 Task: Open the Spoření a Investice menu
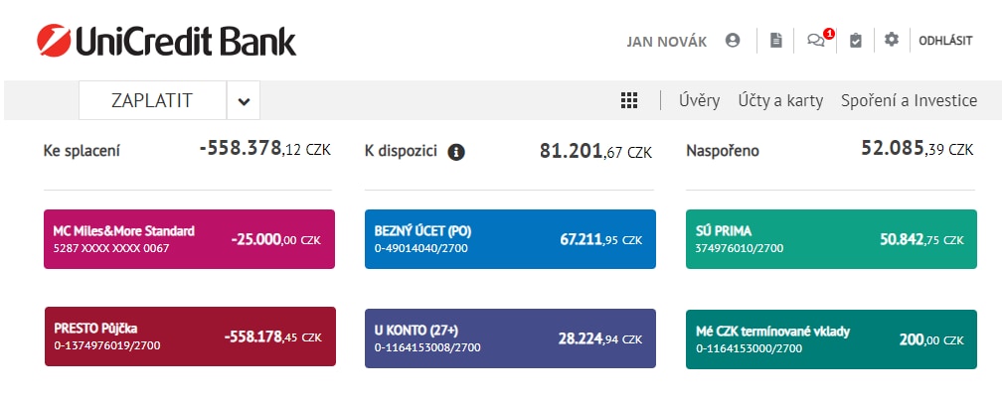(x=909, y=100)
